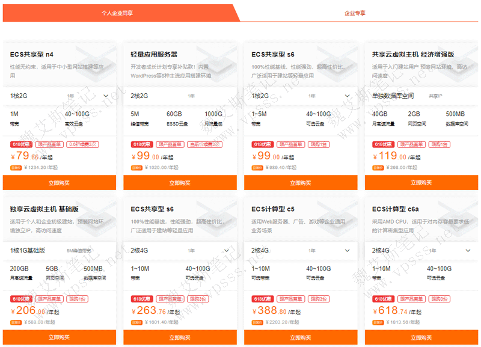Click the 日常价 icon beside ¥298.00

[x=378, y=168]
